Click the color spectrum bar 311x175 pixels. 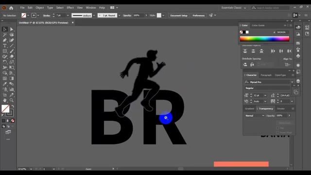coord(264,39)
